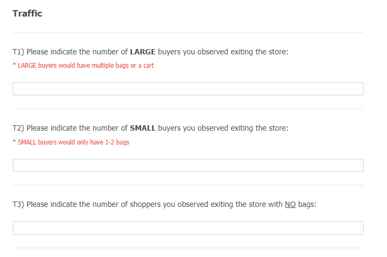This screenshot has width=387, height=257.
Task: Click the bold word SMALL in question T2
Action: click(x=143, y=128)
